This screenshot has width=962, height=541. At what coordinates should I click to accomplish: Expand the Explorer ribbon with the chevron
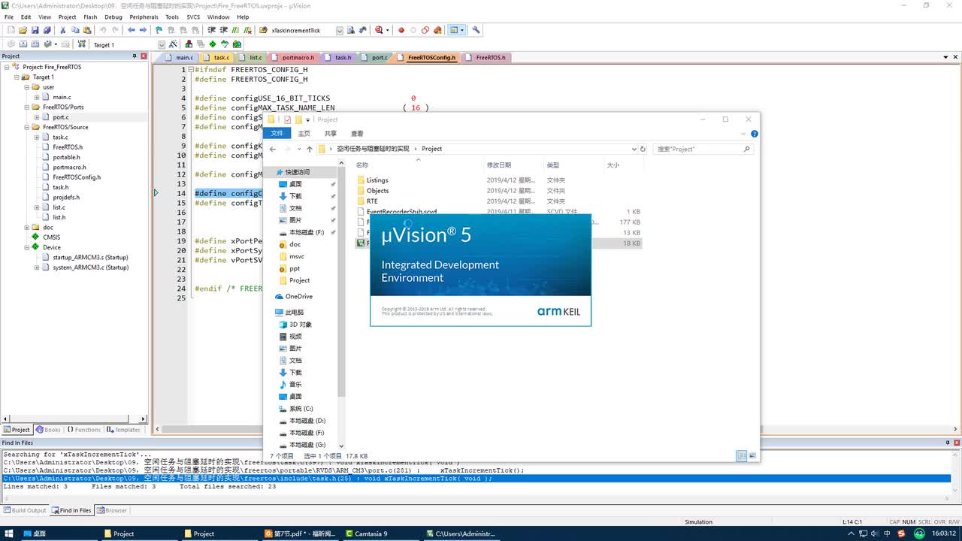coord(744,134)
